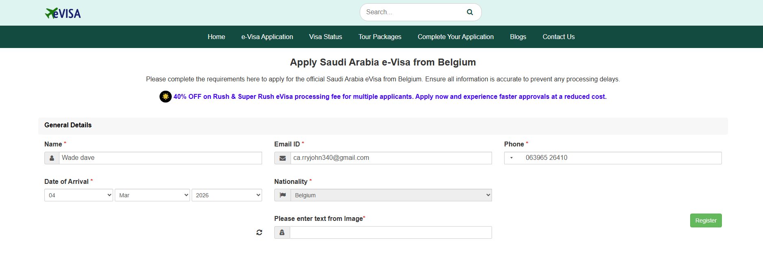This screenshot has width=763, height=264.
Task: Click the person icon beside Name field
Action: tap(52, 158)
